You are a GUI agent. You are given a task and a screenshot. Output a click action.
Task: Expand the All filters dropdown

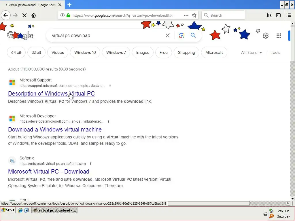251,52
